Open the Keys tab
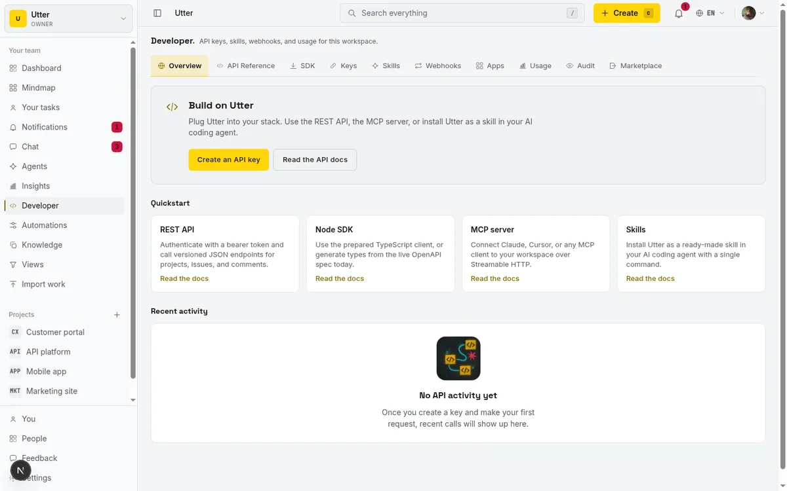The width and height of the screenshot is (787, 491). tap(343, 65)
